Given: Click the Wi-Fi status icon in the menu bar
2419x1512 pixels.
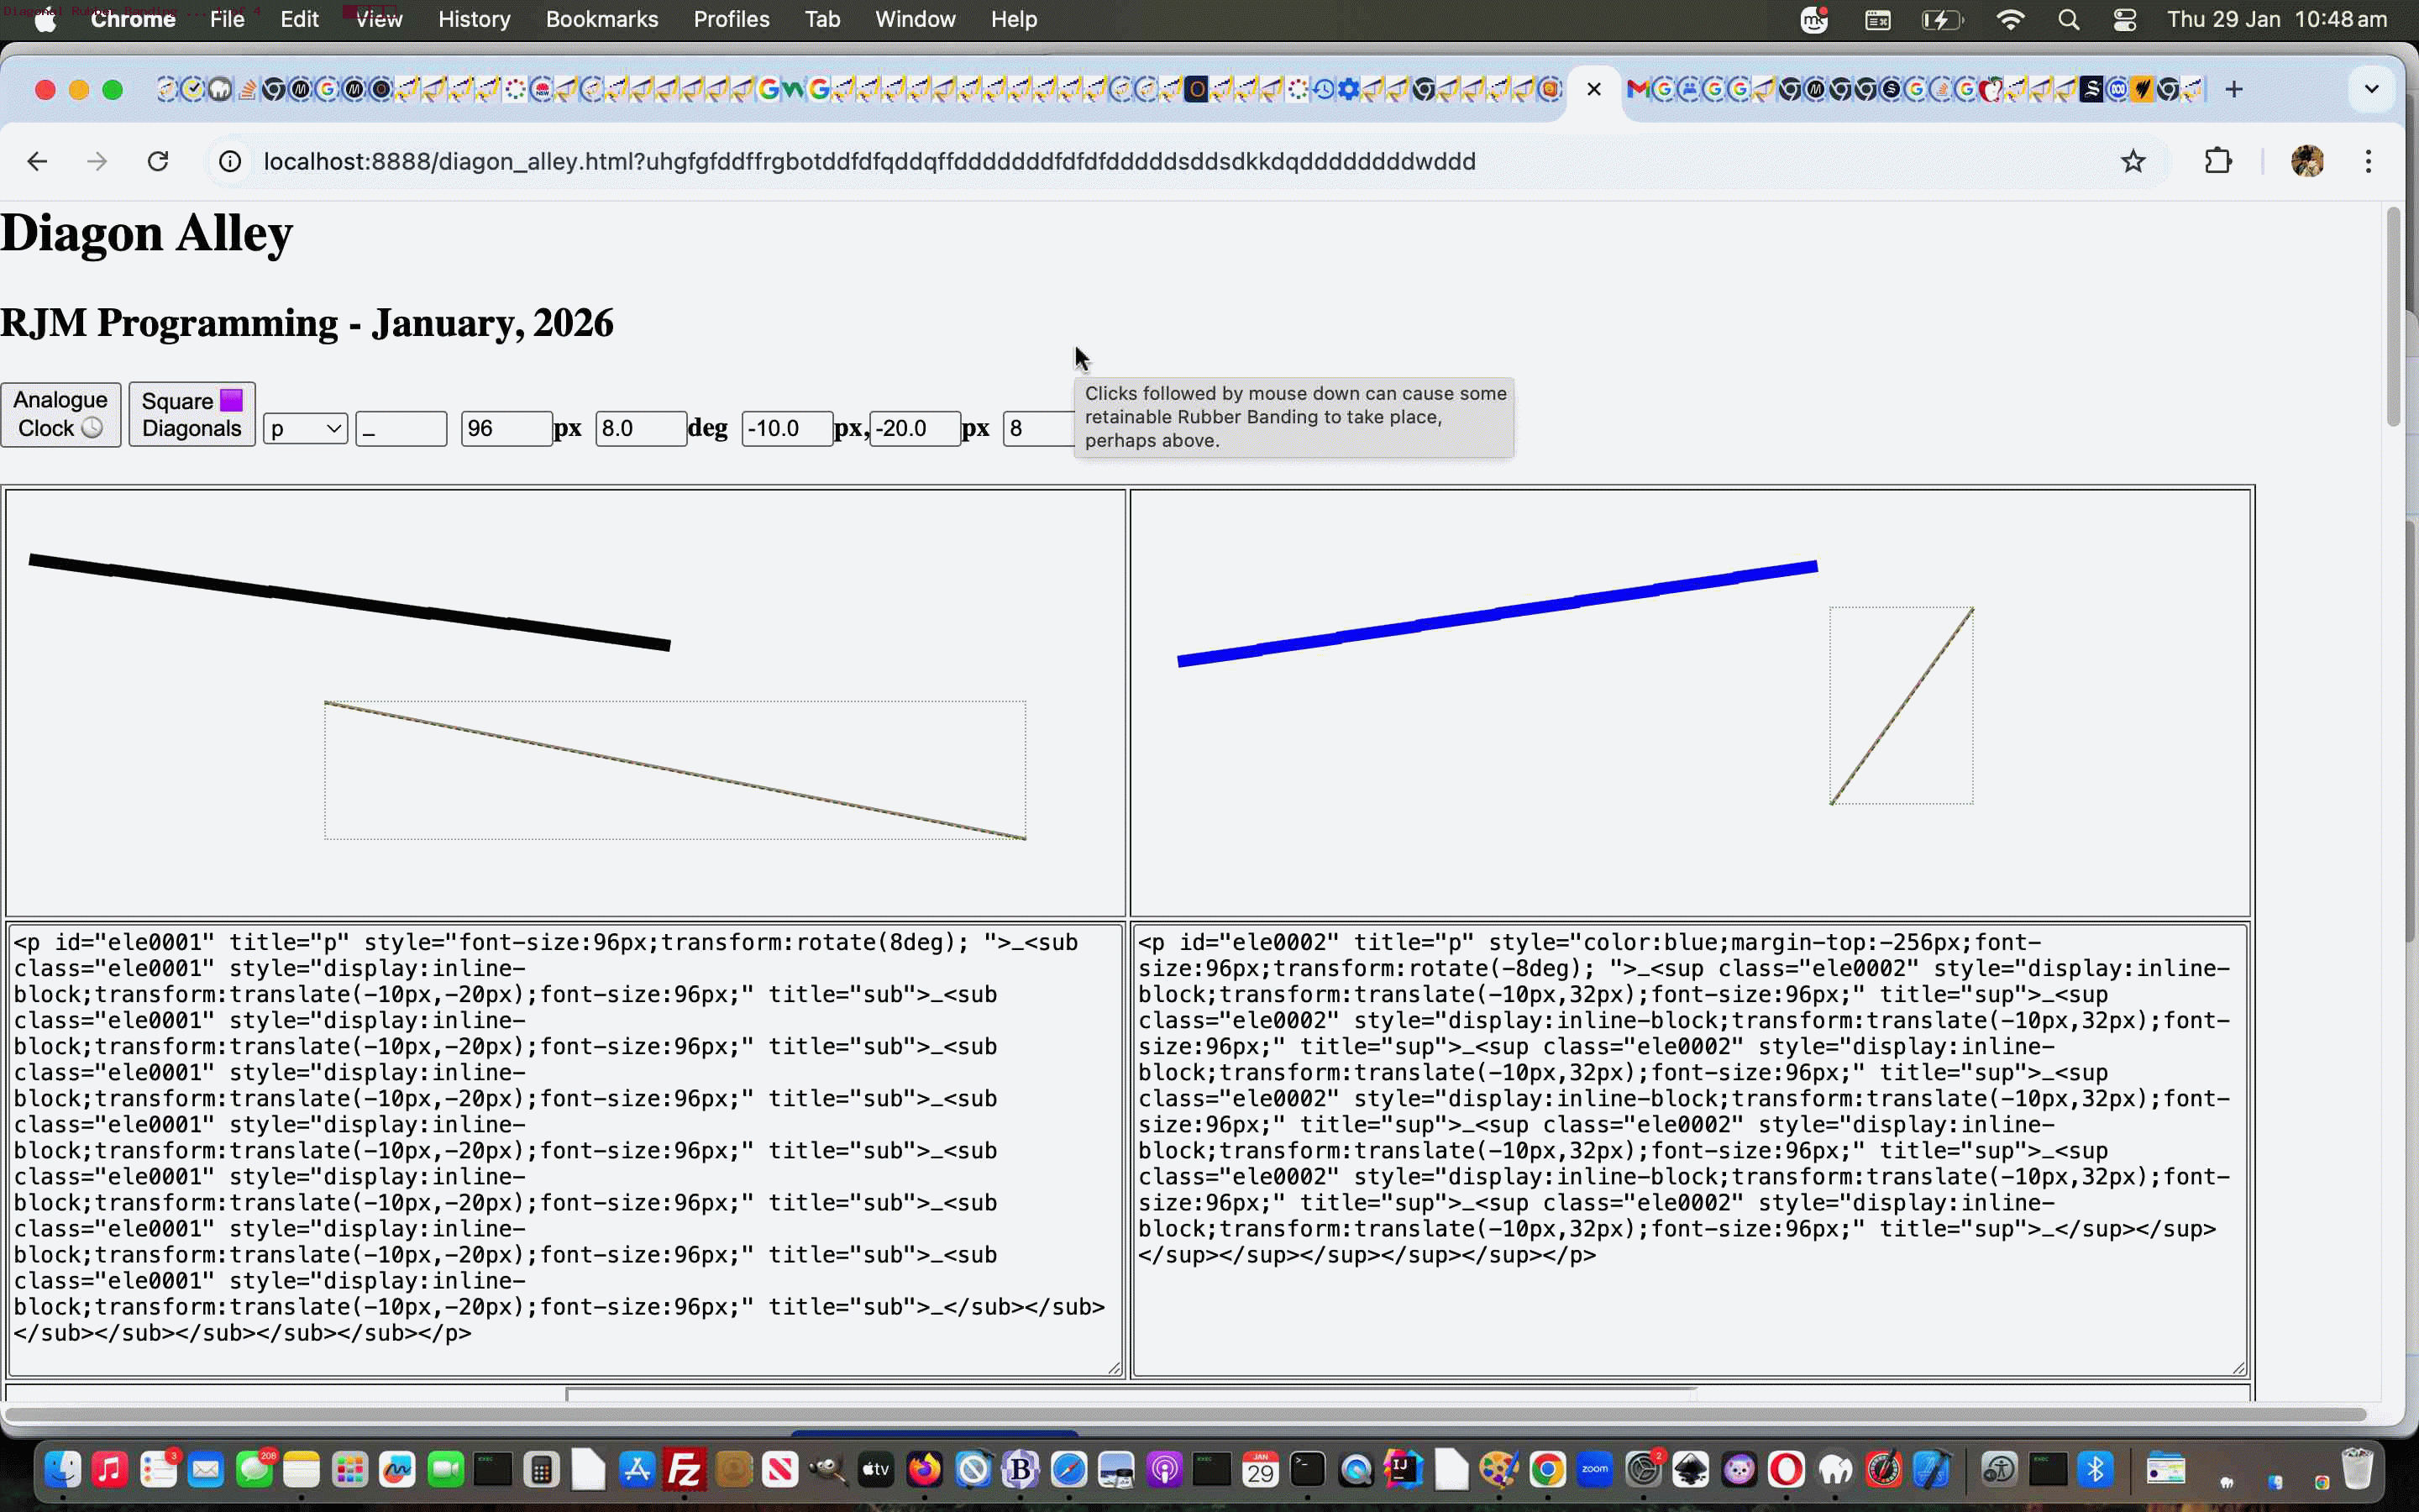Looking at the screenshot, I should [2009, 20].
